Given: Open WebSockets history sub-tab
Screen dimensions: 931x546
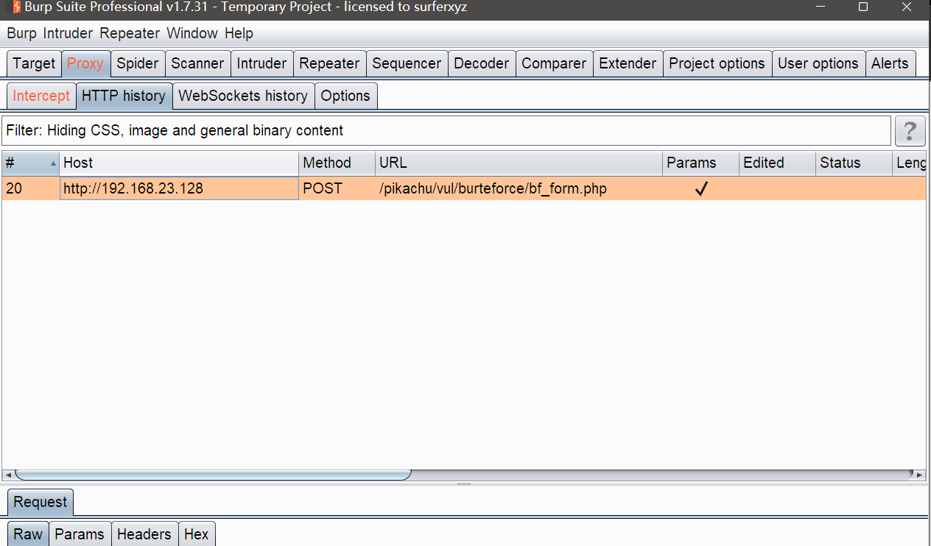Looking at the screenshot, I should click(x=243, y=96).
